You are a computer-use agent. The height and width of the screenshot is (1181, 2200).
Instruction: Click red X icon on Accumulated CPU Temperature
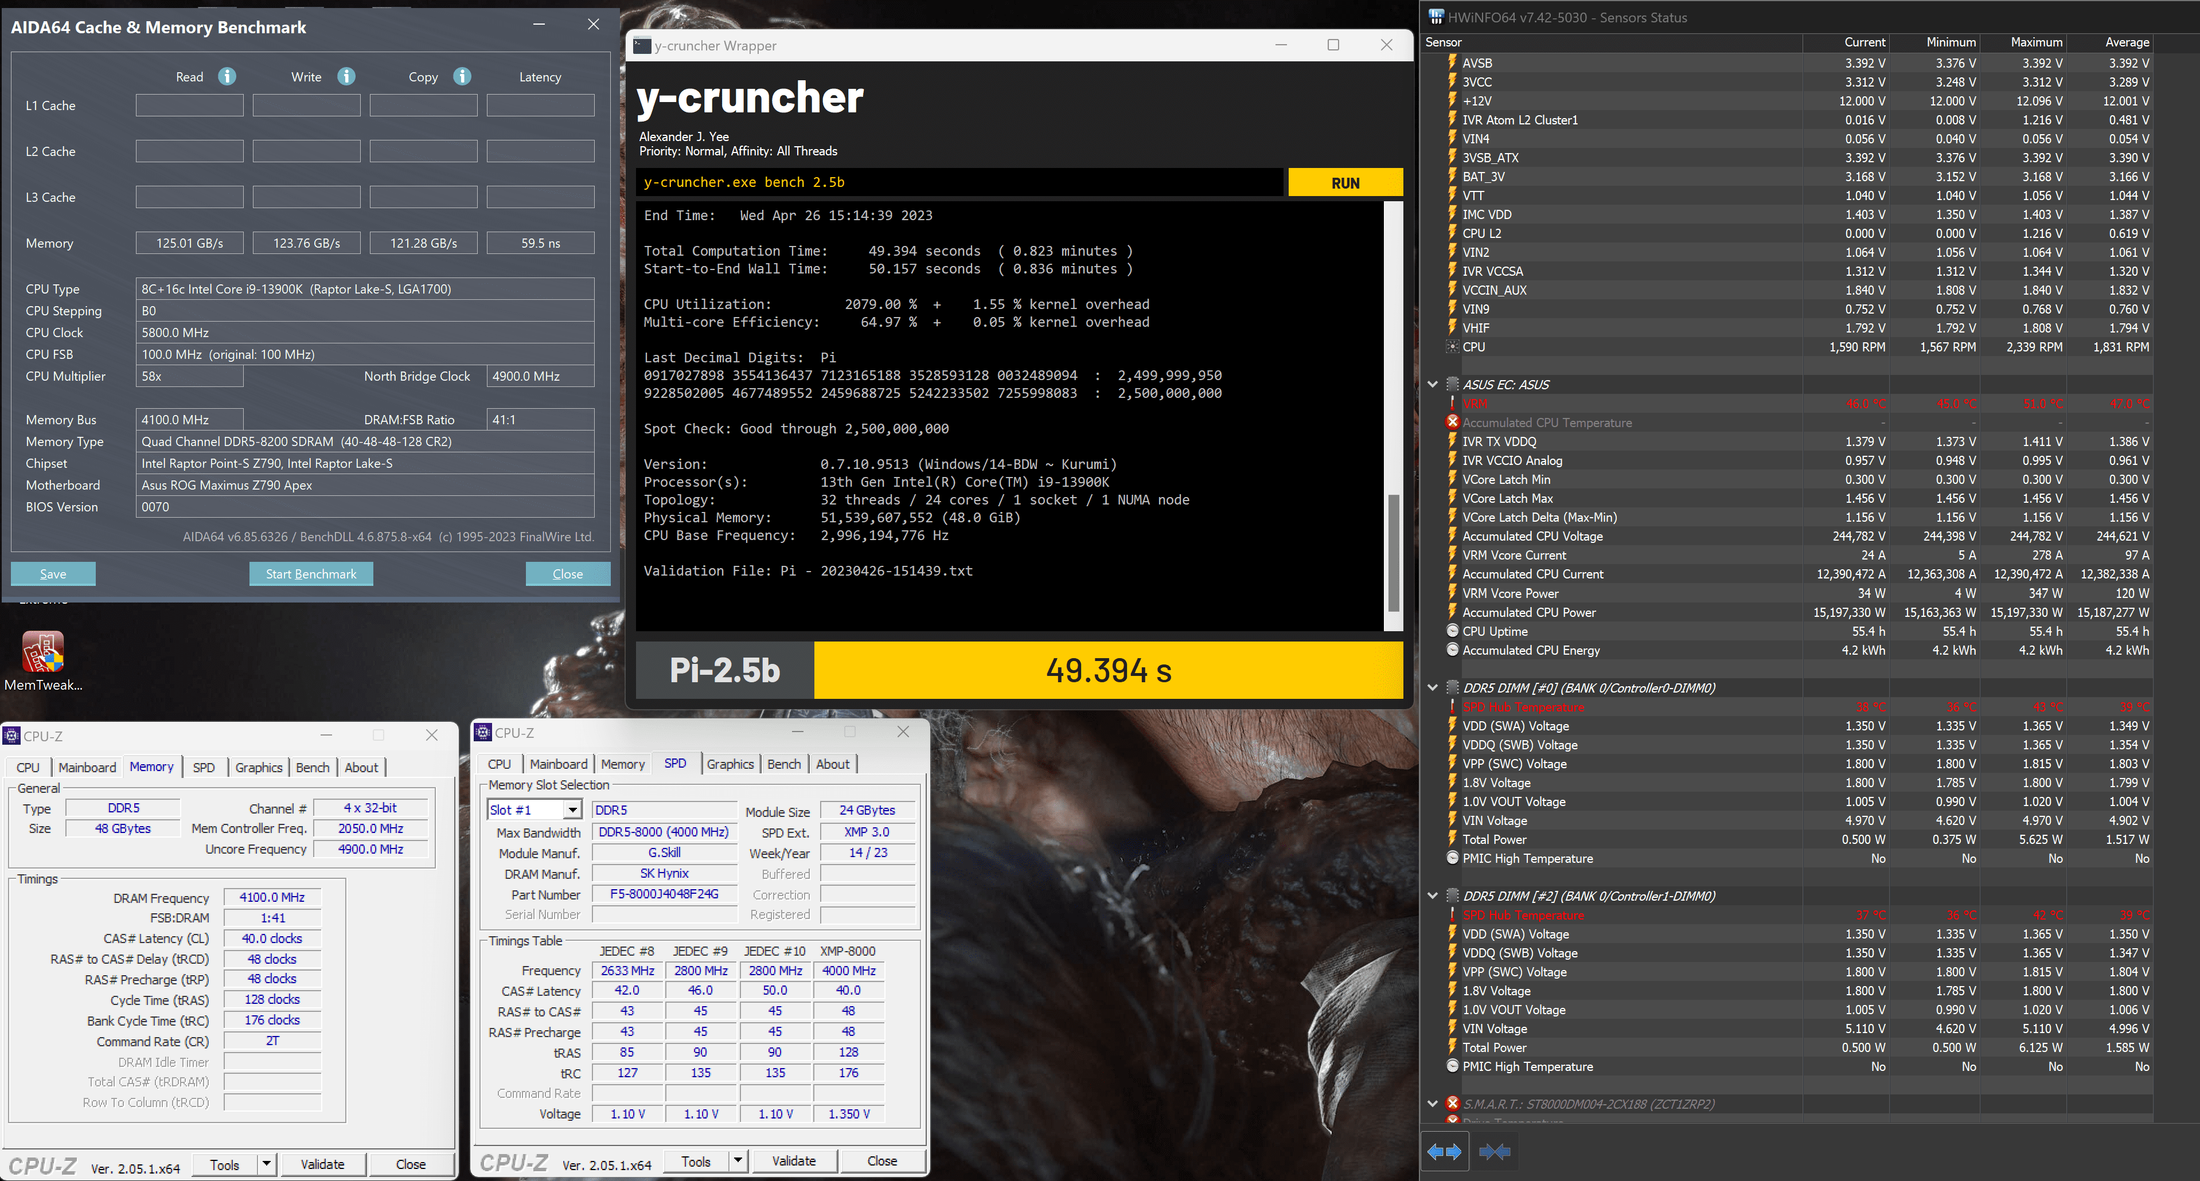tap(1452, 422)
